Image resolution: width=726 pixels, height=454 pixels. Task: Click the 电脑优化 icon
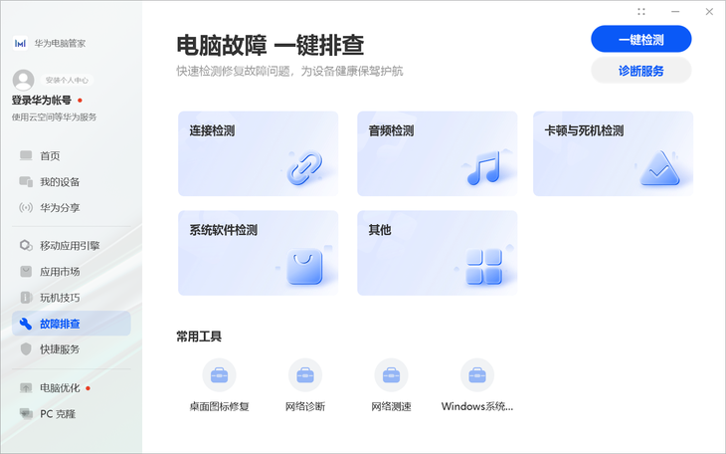click(x=26, y=387)
